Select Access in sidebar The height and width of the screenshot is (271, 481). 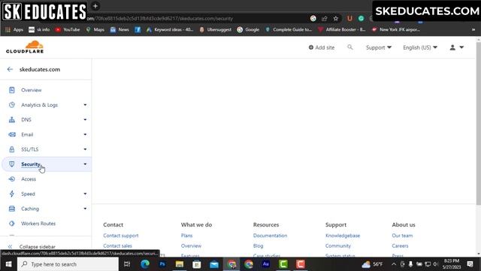pyautogui.click(x=29, y=179)
